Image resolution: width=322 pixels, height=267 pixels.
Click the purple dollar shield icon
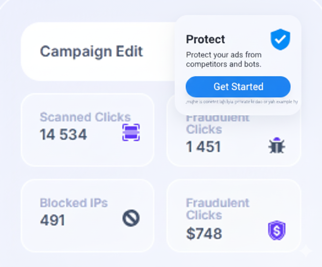click(x=277, y=230)
